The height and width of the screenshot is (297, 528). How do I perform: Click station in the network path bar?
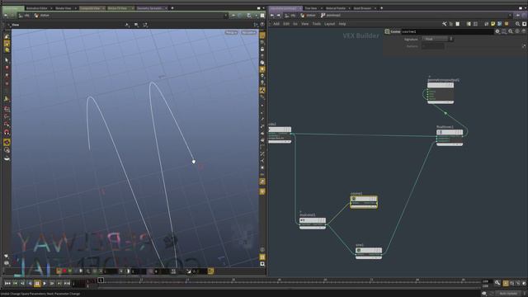click(308, 16)
